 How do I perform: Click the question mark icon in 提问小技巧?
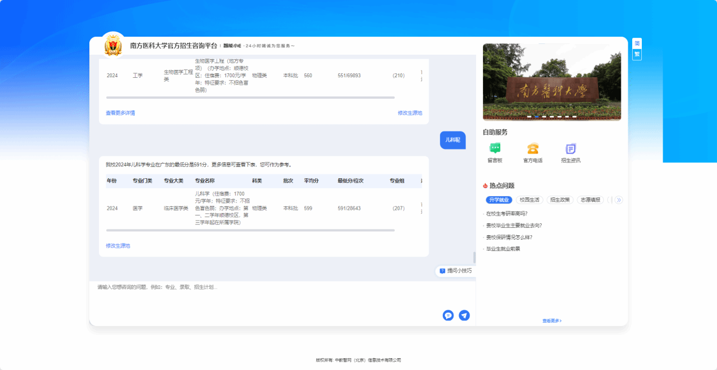(442, 271)
